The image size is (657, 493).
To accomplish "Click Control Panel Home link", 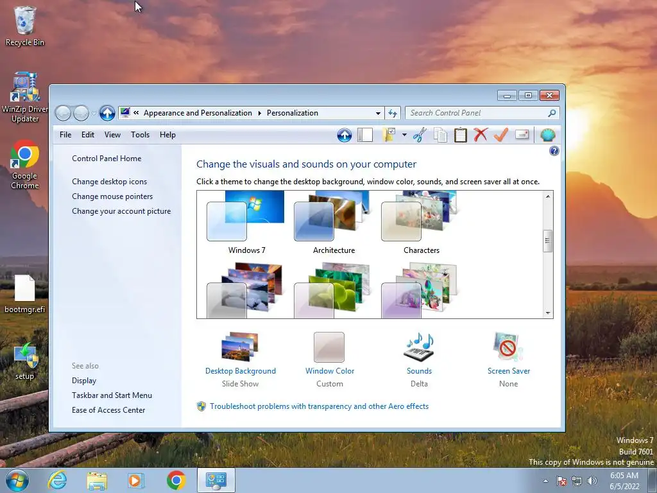I will pyautogui.click(x=107, y=159).
